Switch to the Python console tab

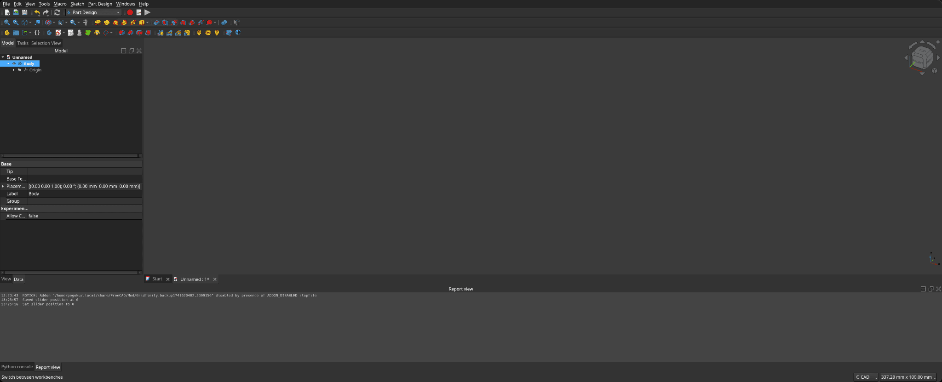point(17,367)
